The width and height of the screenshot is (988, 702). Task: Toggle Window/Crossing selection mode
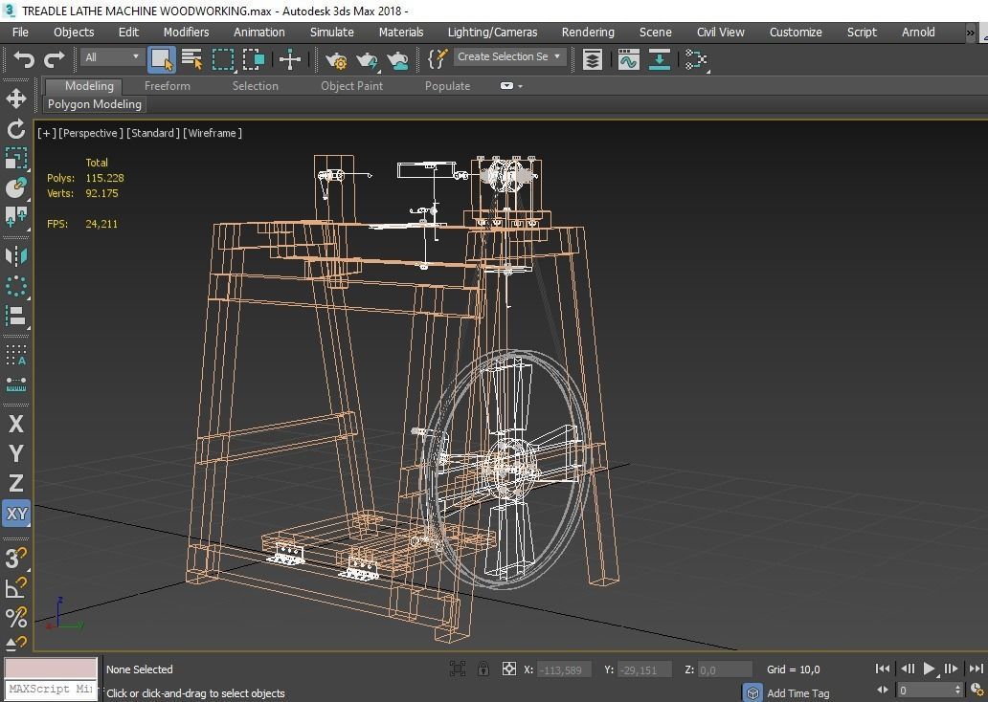point(254,59)
